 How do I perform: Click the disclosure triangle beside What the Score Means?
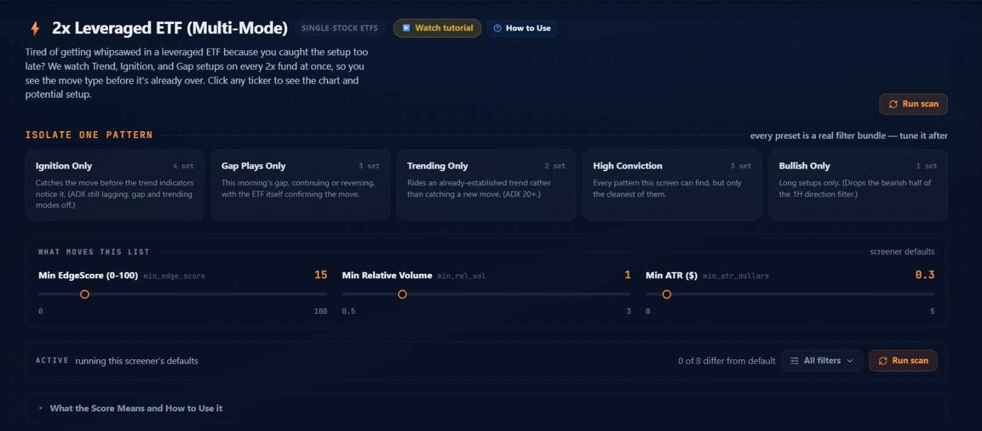click(41, 408)
